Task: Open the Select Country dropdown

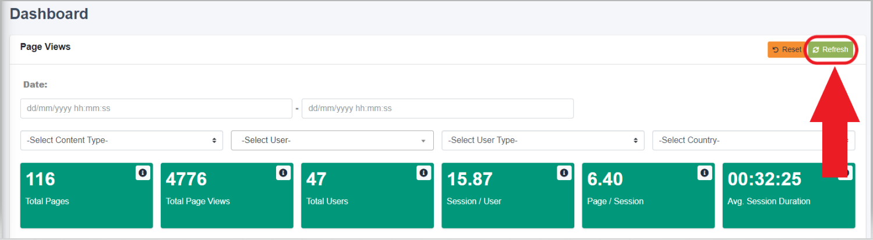Action: click(x=754, y=140)
